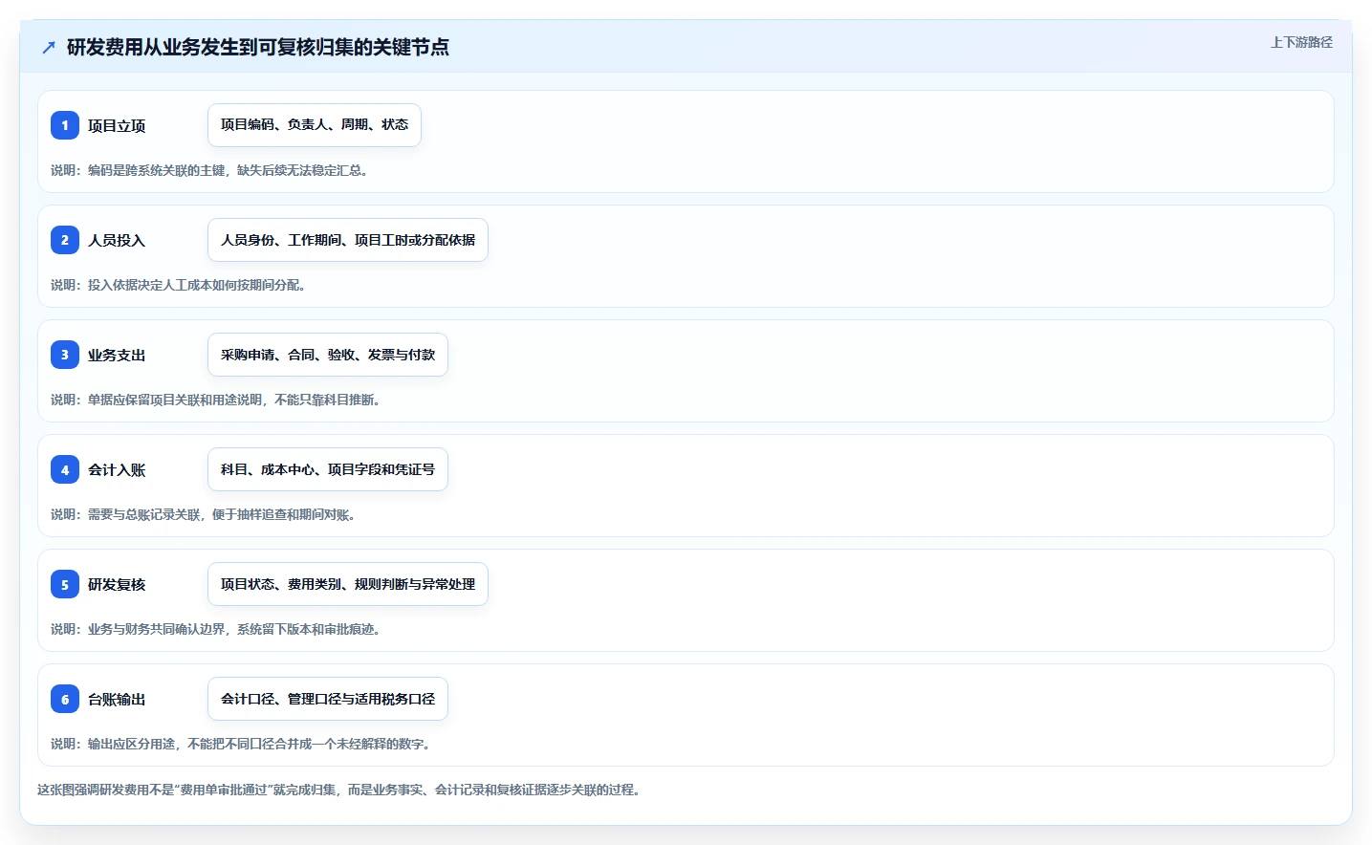Click the 人员投入 step title

tap(117, 240)
